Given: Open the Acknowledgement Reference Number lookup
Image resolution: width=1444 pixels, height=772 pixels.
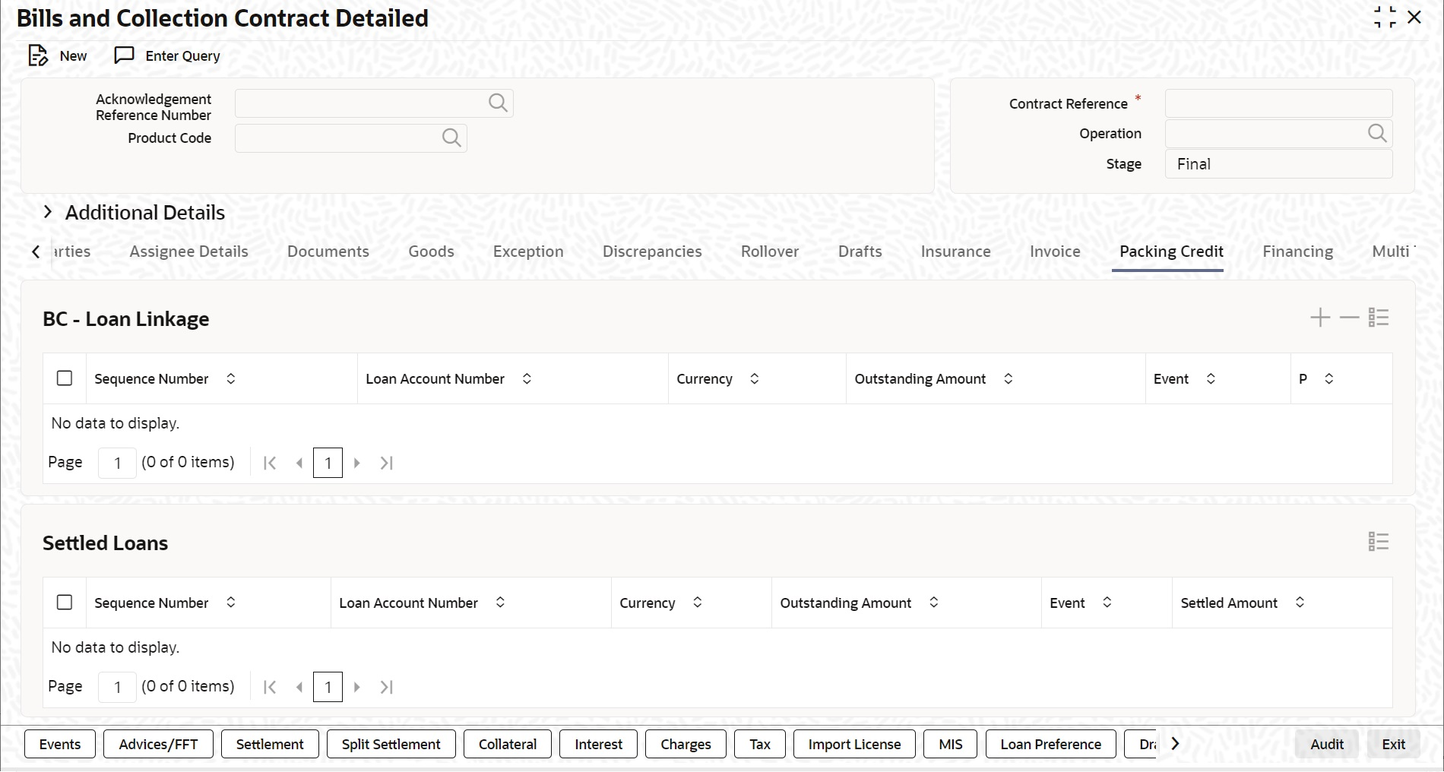Looking at the screenshot, I should 498,103.
